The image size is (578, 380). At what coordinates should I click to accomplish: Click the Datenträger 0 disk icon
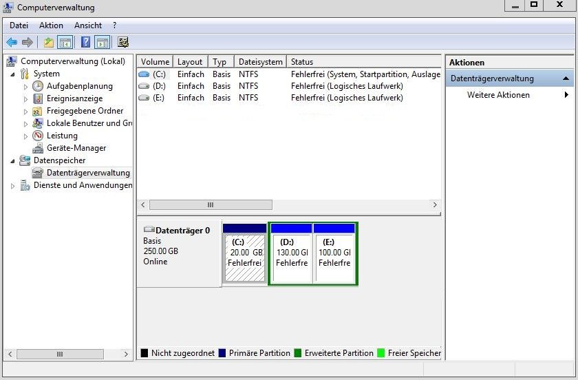[149, 229]
